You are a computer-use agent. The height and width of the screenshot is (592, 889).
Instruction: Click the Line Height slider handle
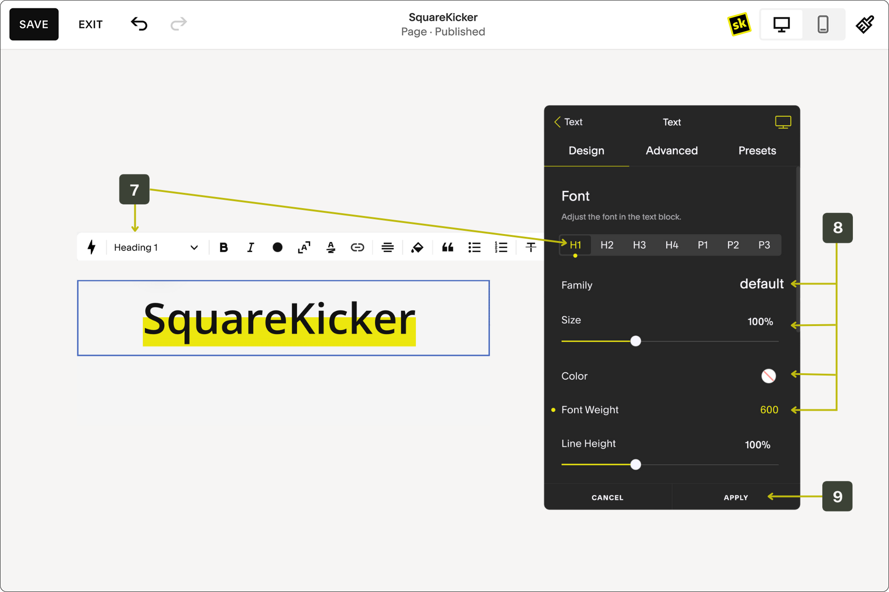(x=636, y=464)
